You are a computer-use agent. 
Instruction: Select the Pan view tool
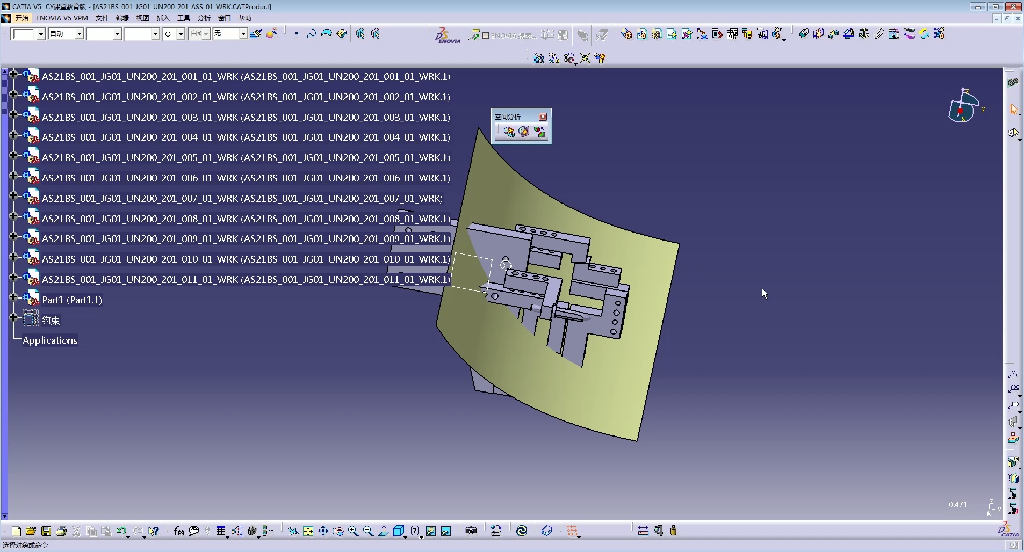coord(323,531)
